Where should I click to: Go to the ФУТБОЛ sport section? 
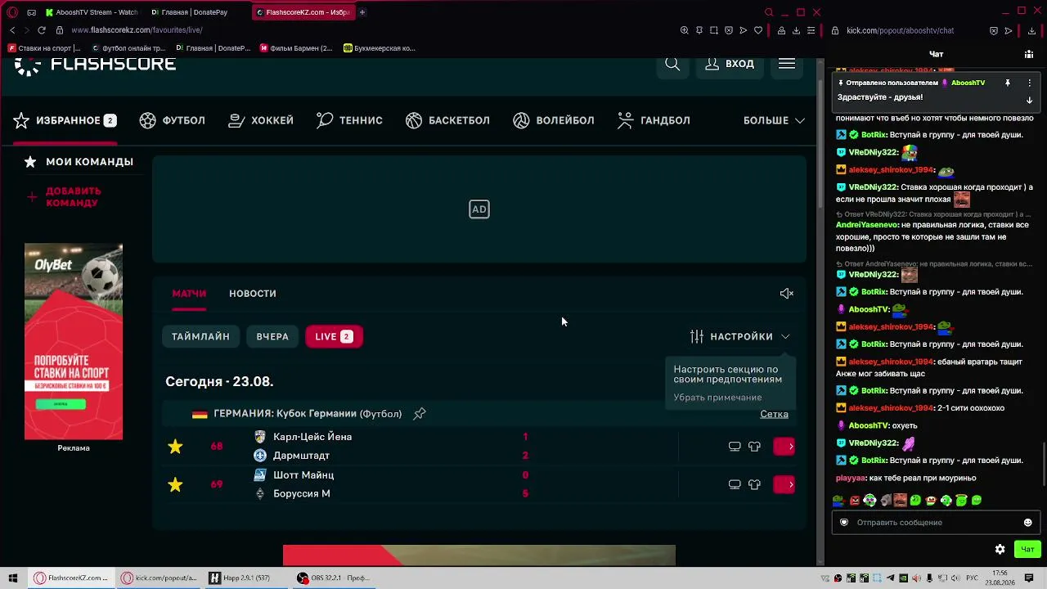click(x=173, y=120)
